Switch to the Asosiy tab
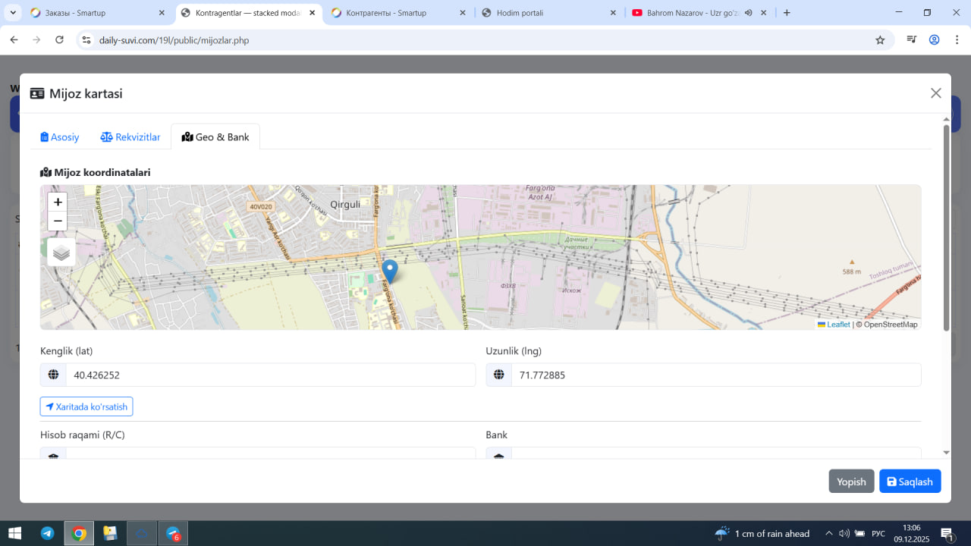 pos(60,137)
